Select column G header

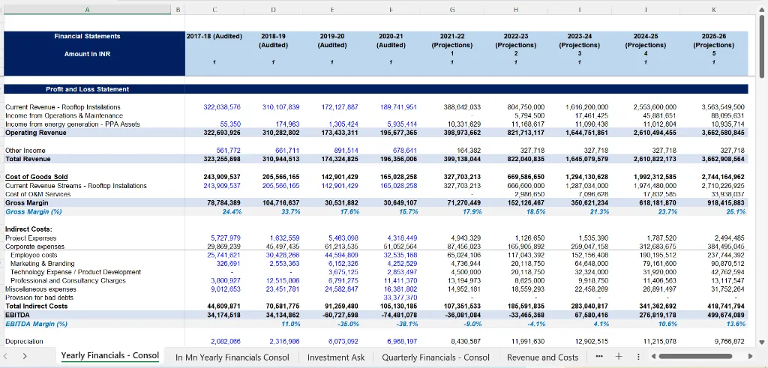pos(451,9)
